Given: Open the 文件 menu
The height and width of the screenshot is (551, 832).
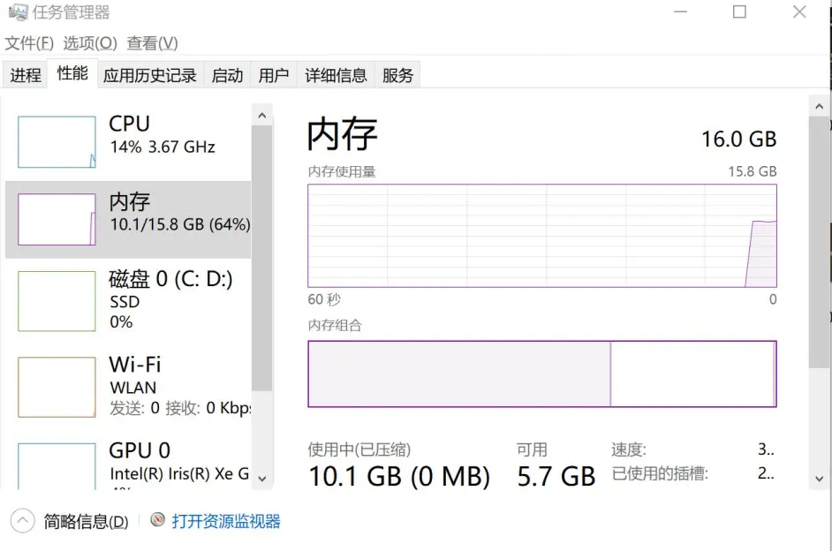Looking at the screenshot, I should click(x=27, y=42).
